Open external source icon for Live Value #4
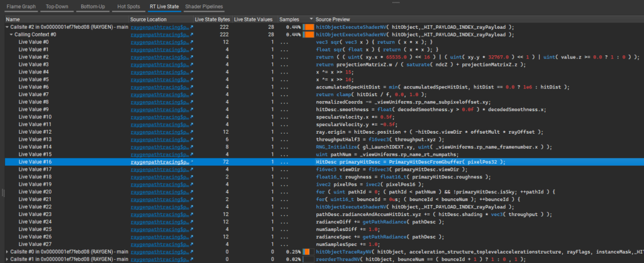Viewport: 644px width, 263px height. [x=191, y=72]
